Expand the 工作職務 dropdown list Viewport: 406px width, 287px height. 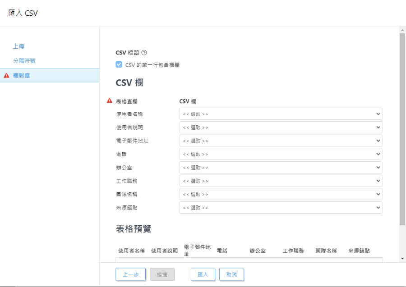(281, 181)
